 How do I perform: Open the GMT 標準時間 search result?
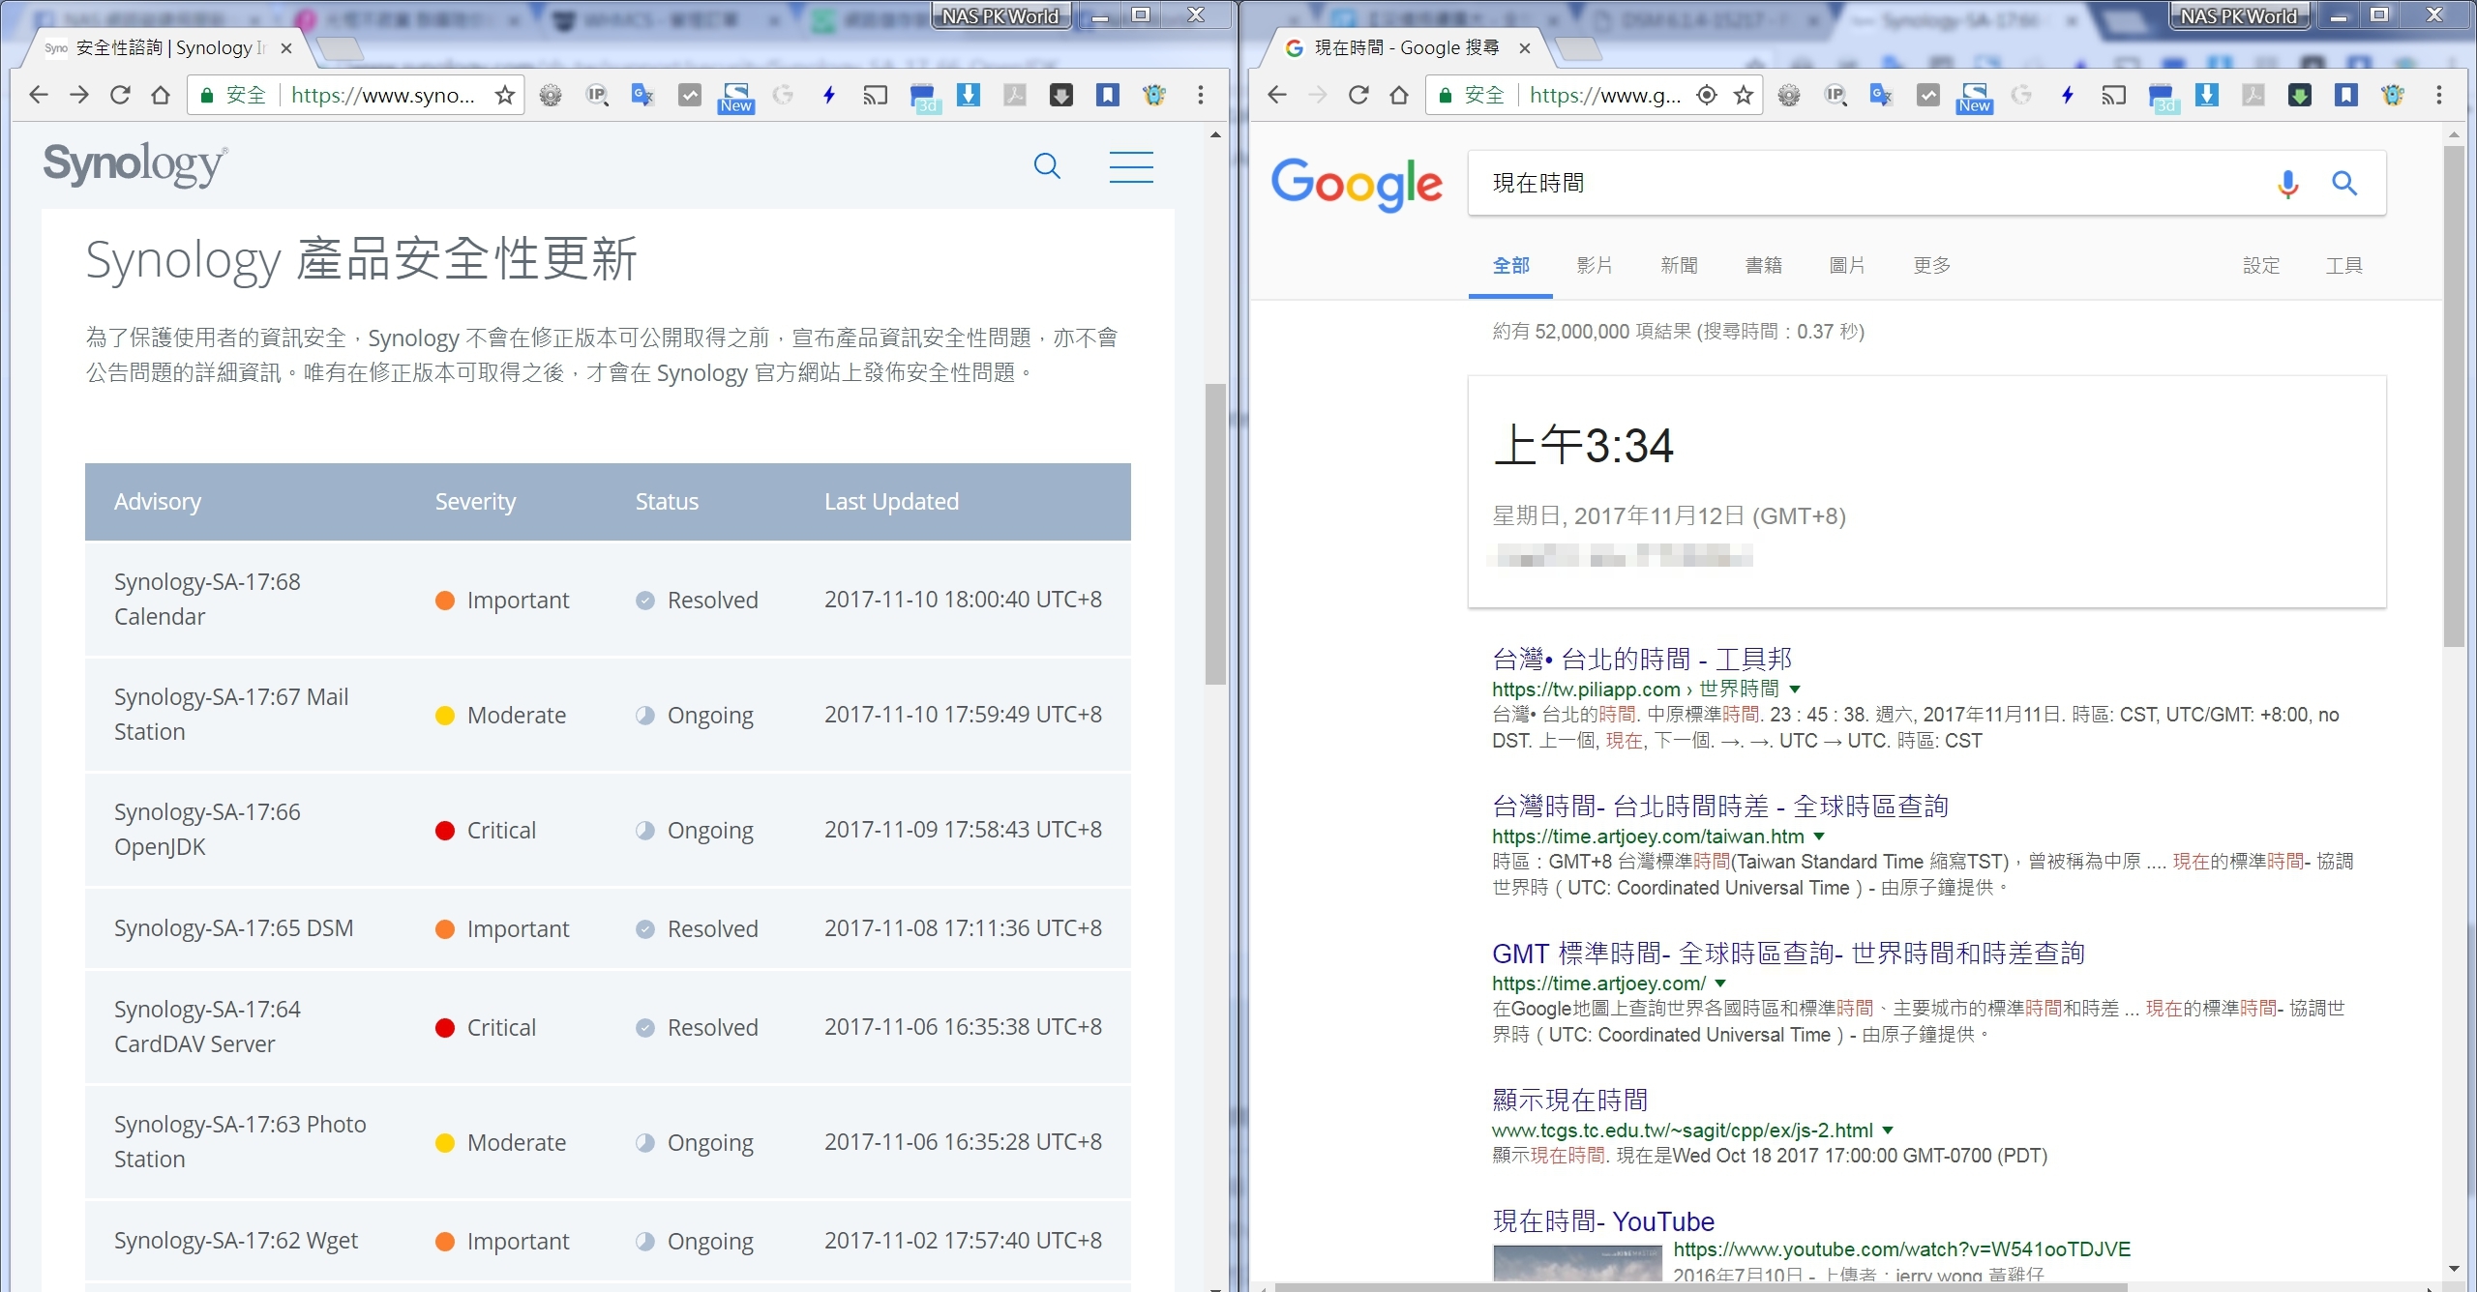(1788, 954)
